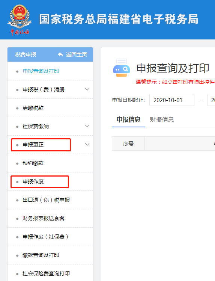215x281 pixels.
Task: Open 申报作废（社保费） menu item
Action: pyautogui.click(x=45, y=237)
